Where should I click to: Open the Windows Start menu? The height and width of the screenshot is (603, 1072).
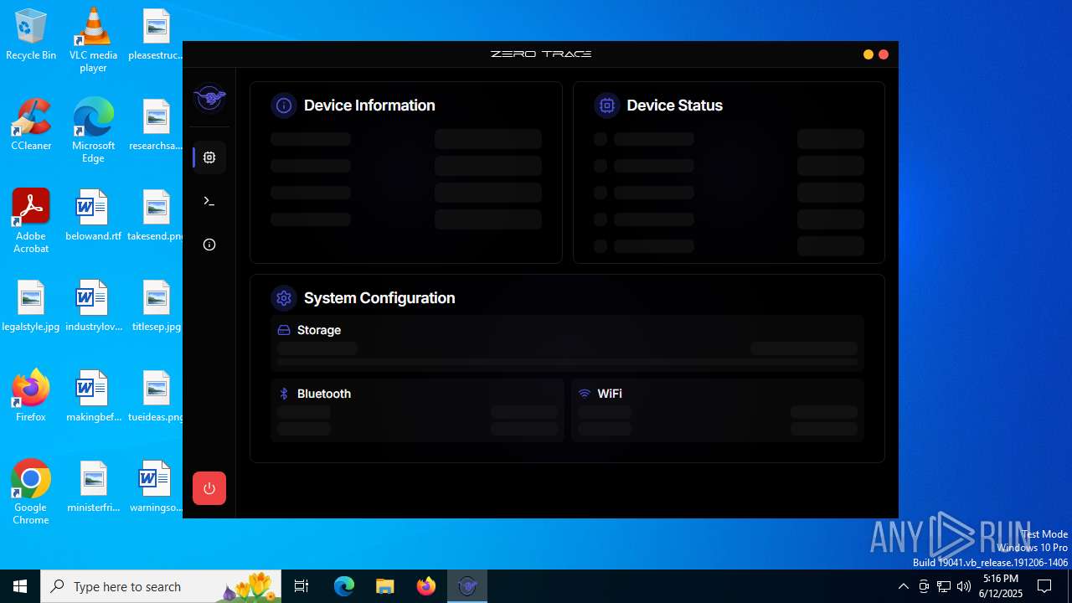click(20, 586)
